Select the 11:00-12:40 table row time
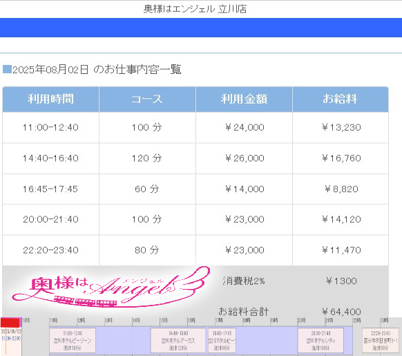Screen dimensions: 402x356 [50, 127]
